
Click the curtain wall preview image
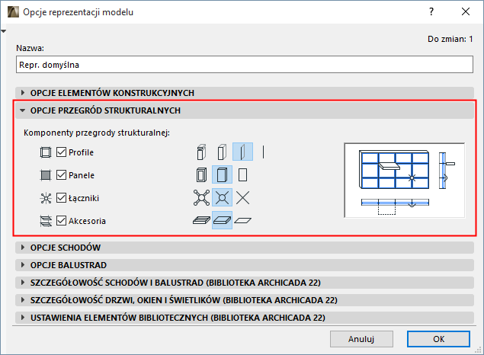[405, 180]
